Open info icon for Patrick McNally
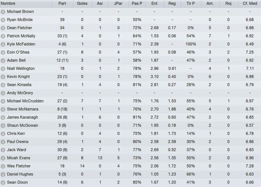Viewport: 261px width, 187px height. pyautogui.click(x=3, y=36)
